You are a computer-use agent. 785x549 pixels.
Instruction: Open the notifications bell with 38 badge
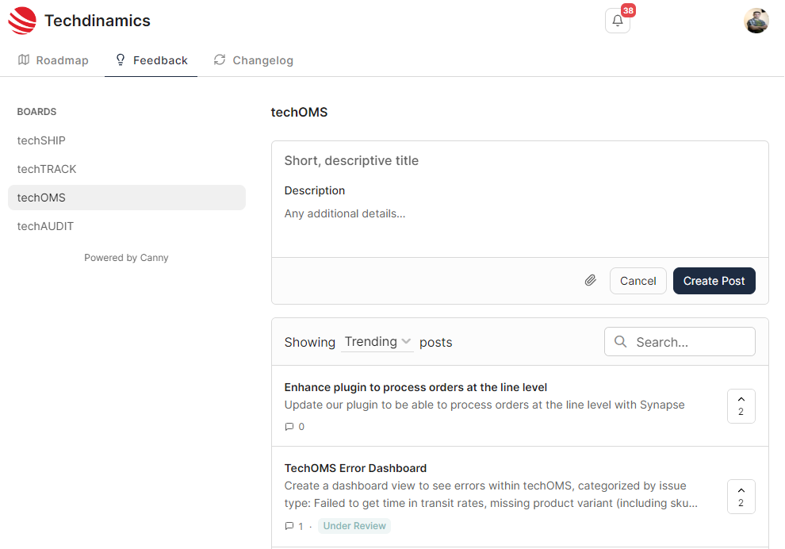click(617, 21)
